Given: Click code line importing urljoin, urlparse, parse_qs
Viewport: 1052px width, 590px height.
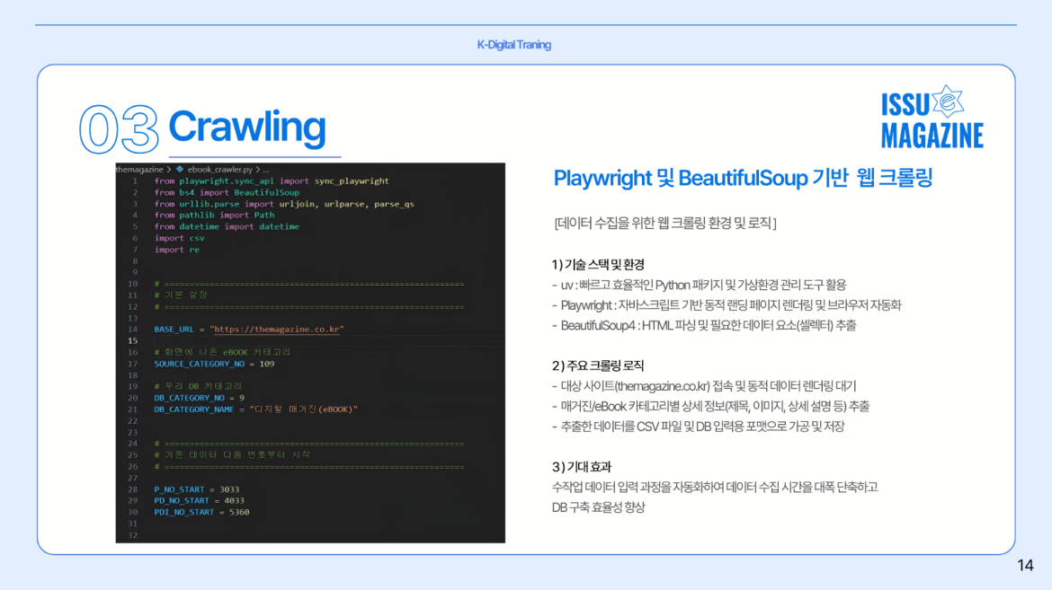Looking at the screenshot, I should pyautogui.click(x=284, y=204).
